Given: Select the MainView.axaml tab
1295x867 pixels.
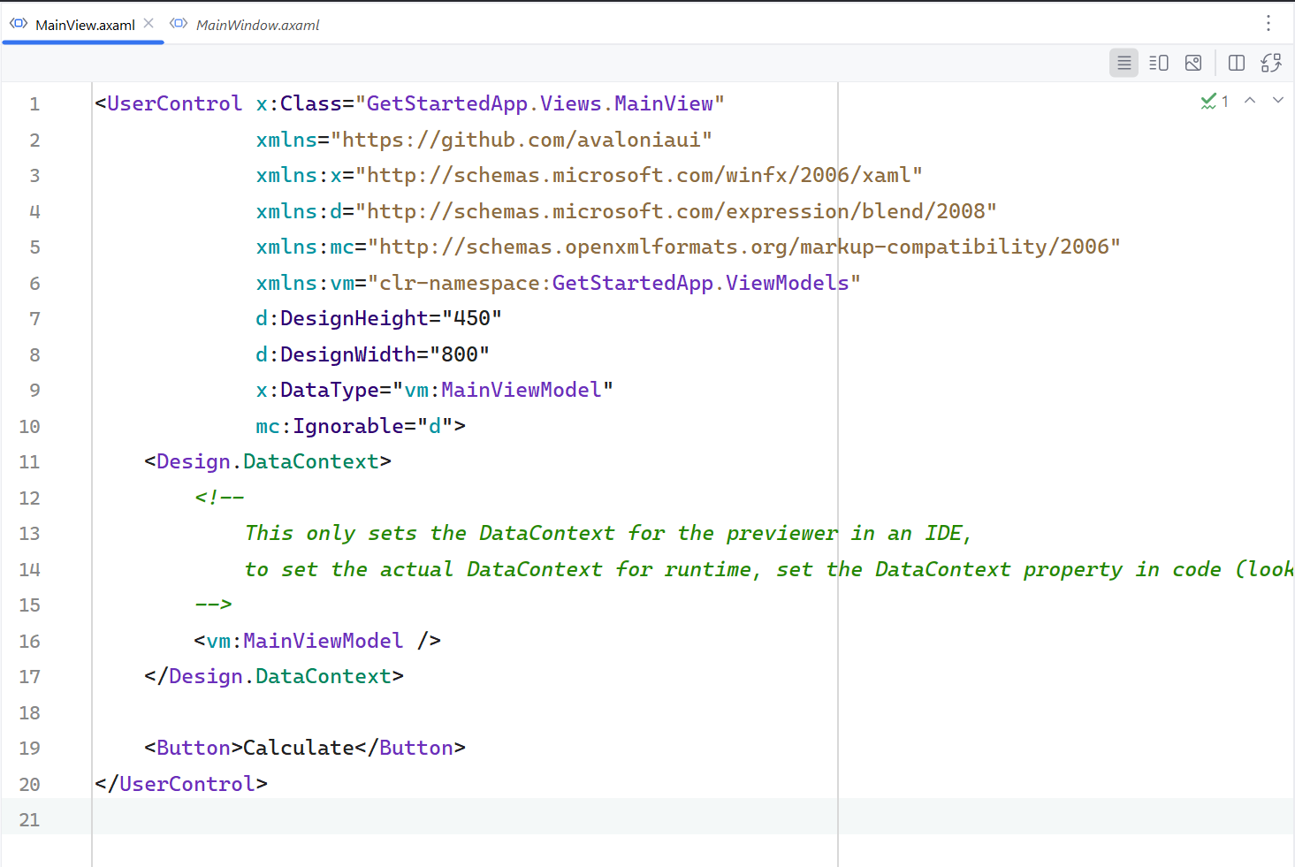Looking at the screenshot, I should pos(85,25).
